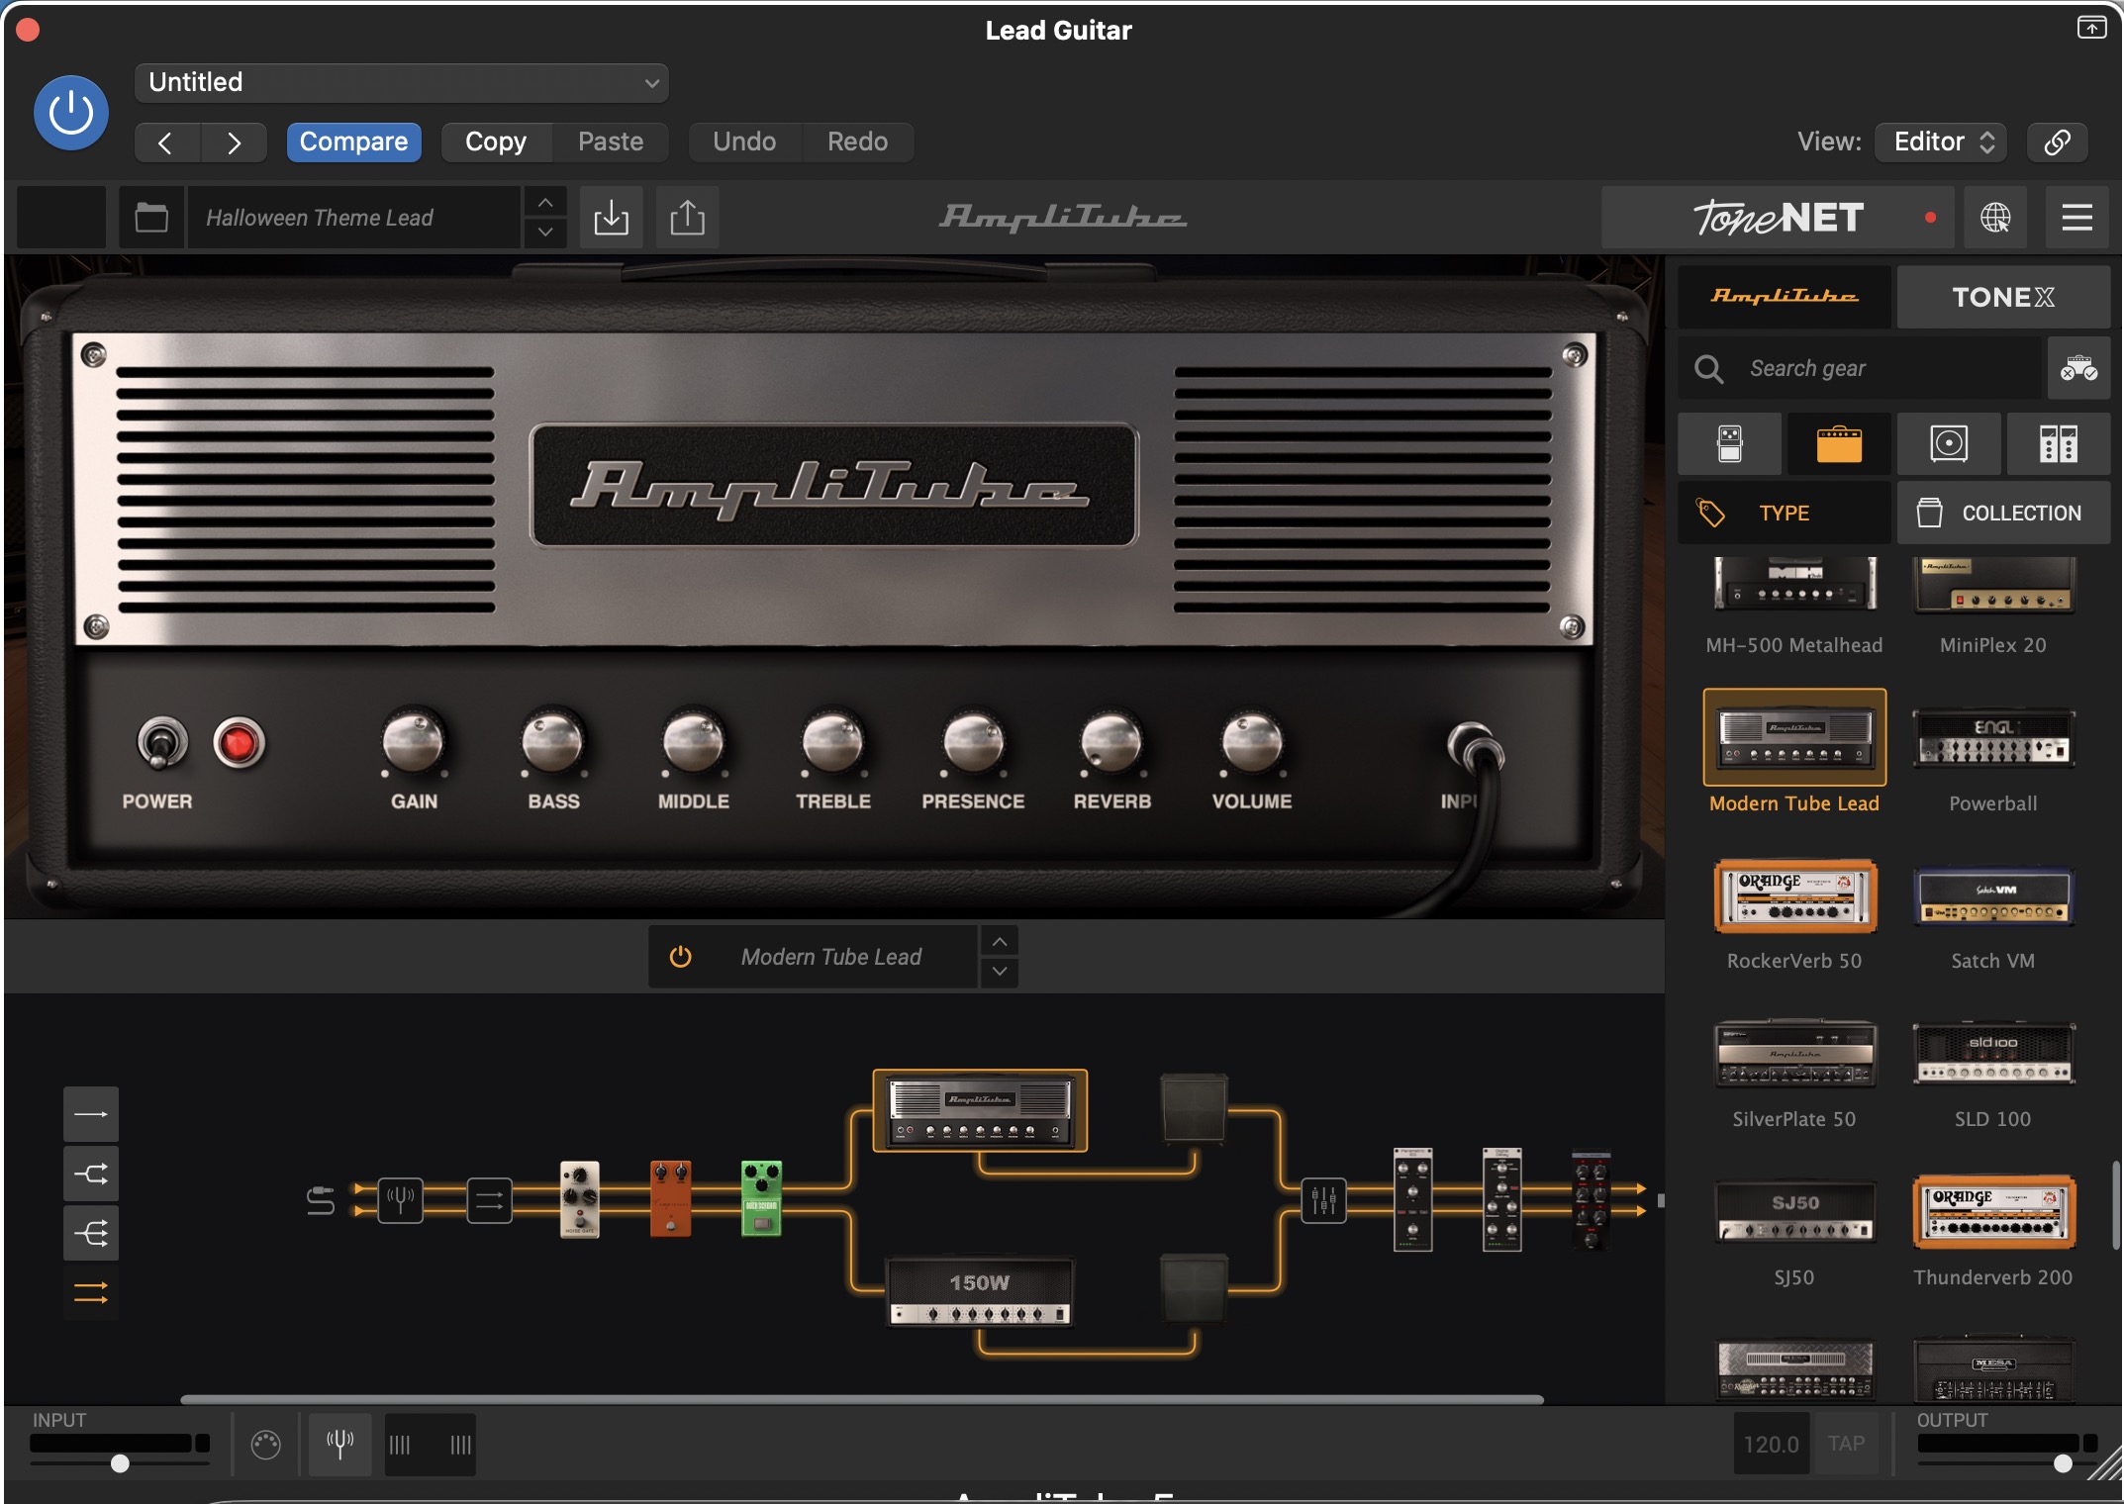The image size is (2124, 1504).
Task: Select the cabinet speaker category icon
Action: pyautogui.click(x=1948, y=444)
